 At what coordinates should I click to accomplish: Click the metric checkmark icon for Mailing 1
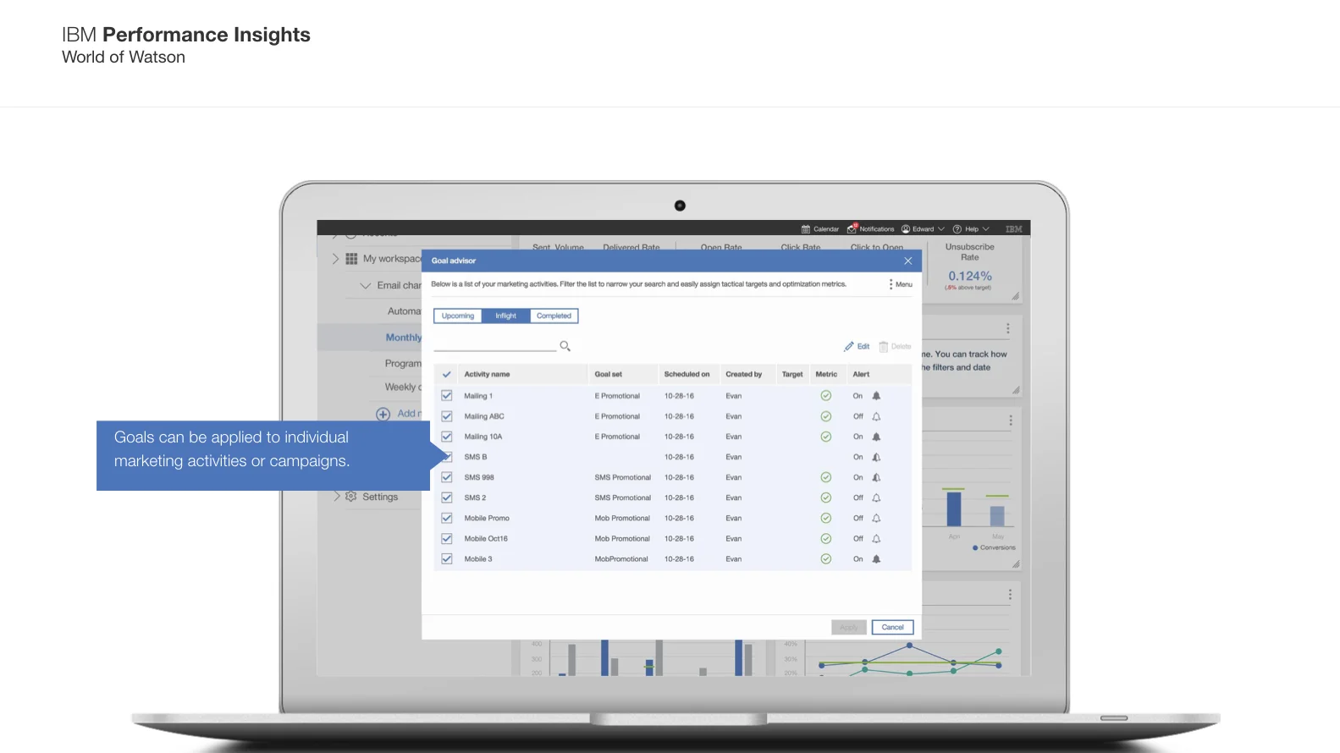pyautogui.click(x=826, y=396)
